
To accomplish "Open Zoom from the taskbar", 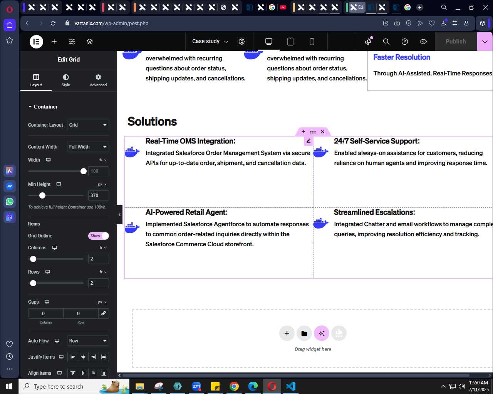I will pyautogui.click(x=196, y=386).
